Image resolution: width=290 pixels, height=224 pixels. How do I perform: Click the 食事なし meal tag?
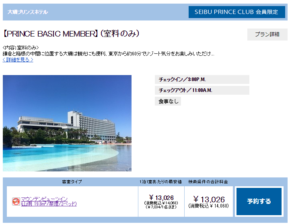pos(168,101)
